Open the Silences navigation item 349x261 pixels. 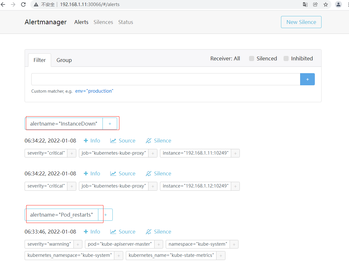103,22
